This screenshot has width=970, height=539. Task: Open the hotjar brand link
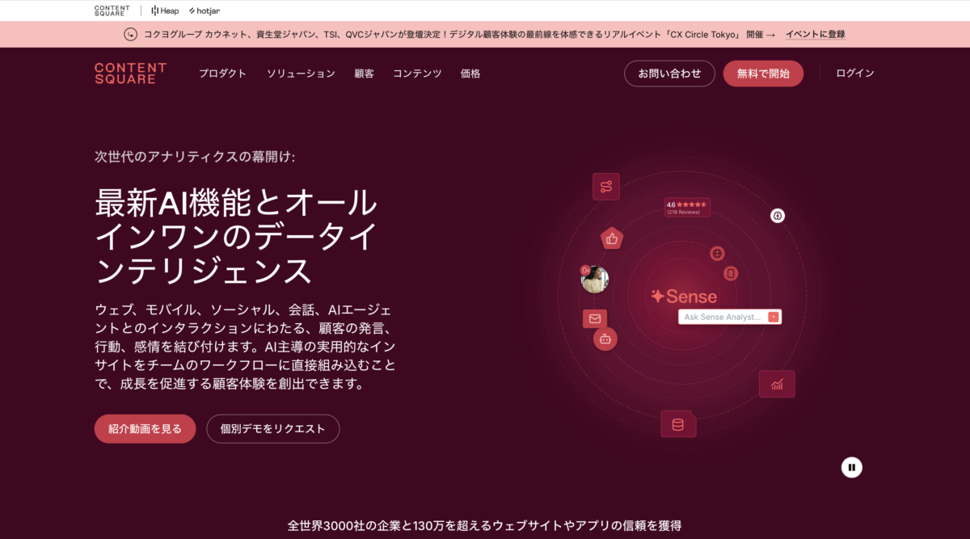205,11
